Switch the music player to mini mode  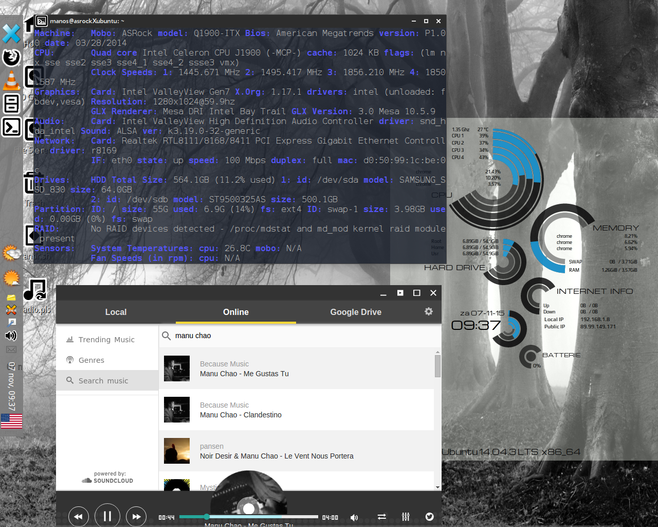click(400, 293)
